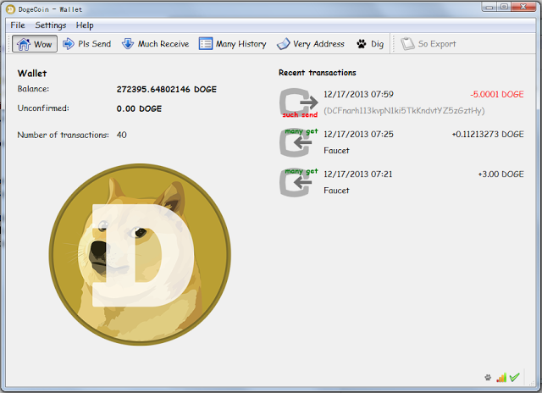Select the +3.00 DOGE Faucet transaction
542x393 pixels.
point(406,182)
